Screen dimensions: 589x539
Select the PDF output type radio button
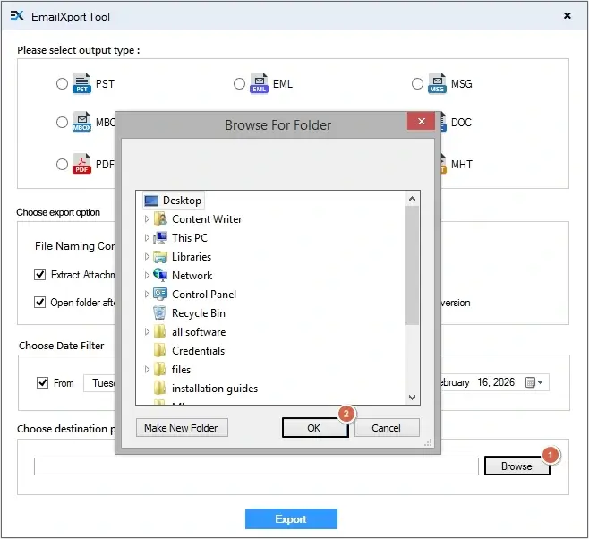click(x=62, y=164)
